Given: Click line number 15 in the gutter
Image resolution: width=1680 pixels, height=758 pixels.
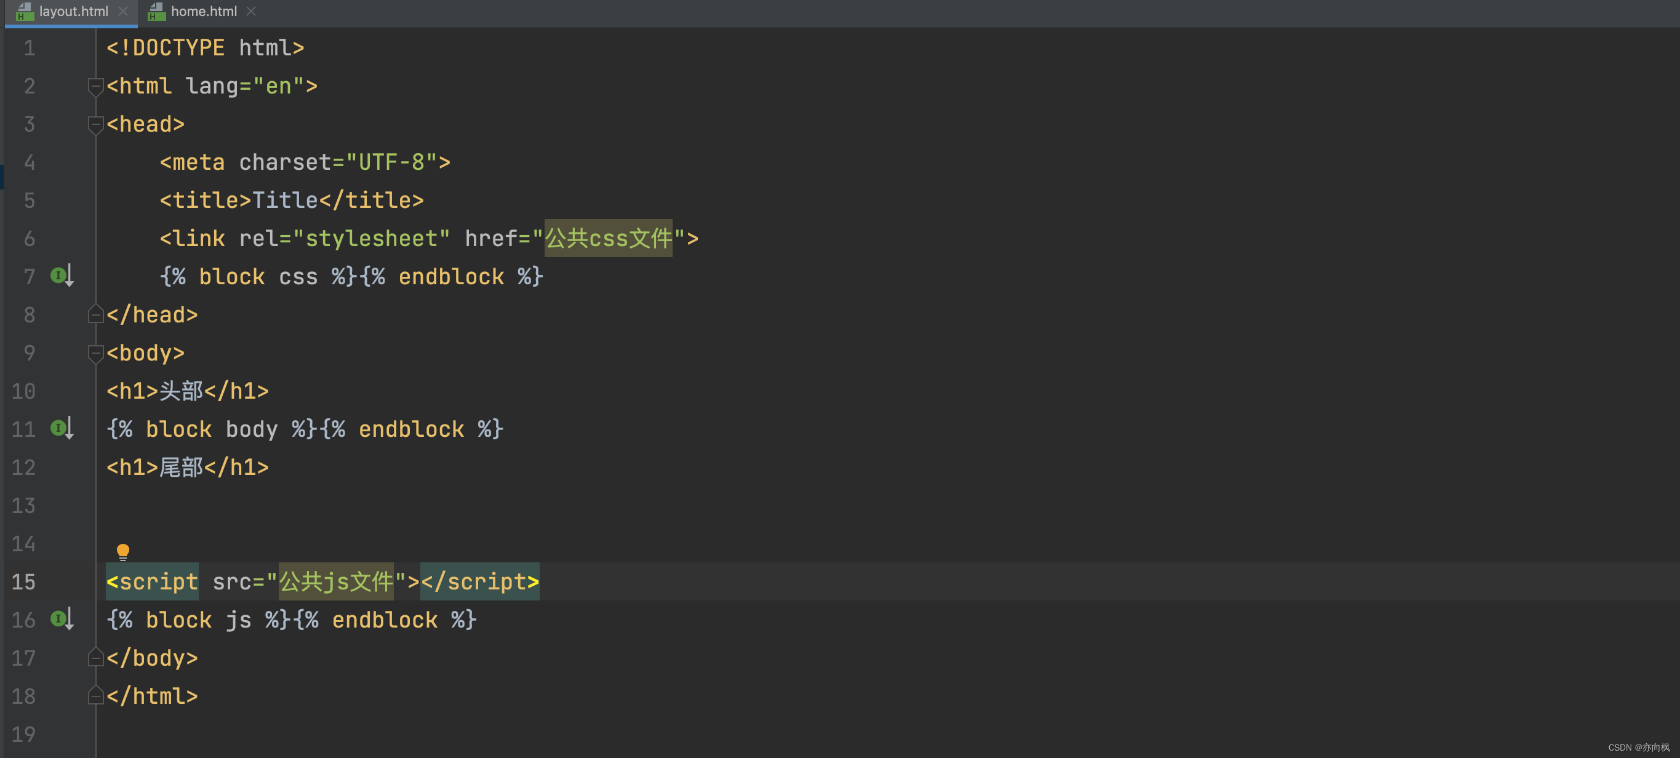Looking at the screenshot, I should [x=23, y=581].
